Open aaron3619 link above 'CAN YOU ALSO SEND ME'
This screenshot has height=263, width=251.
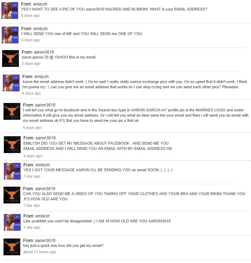coord(45,189)
